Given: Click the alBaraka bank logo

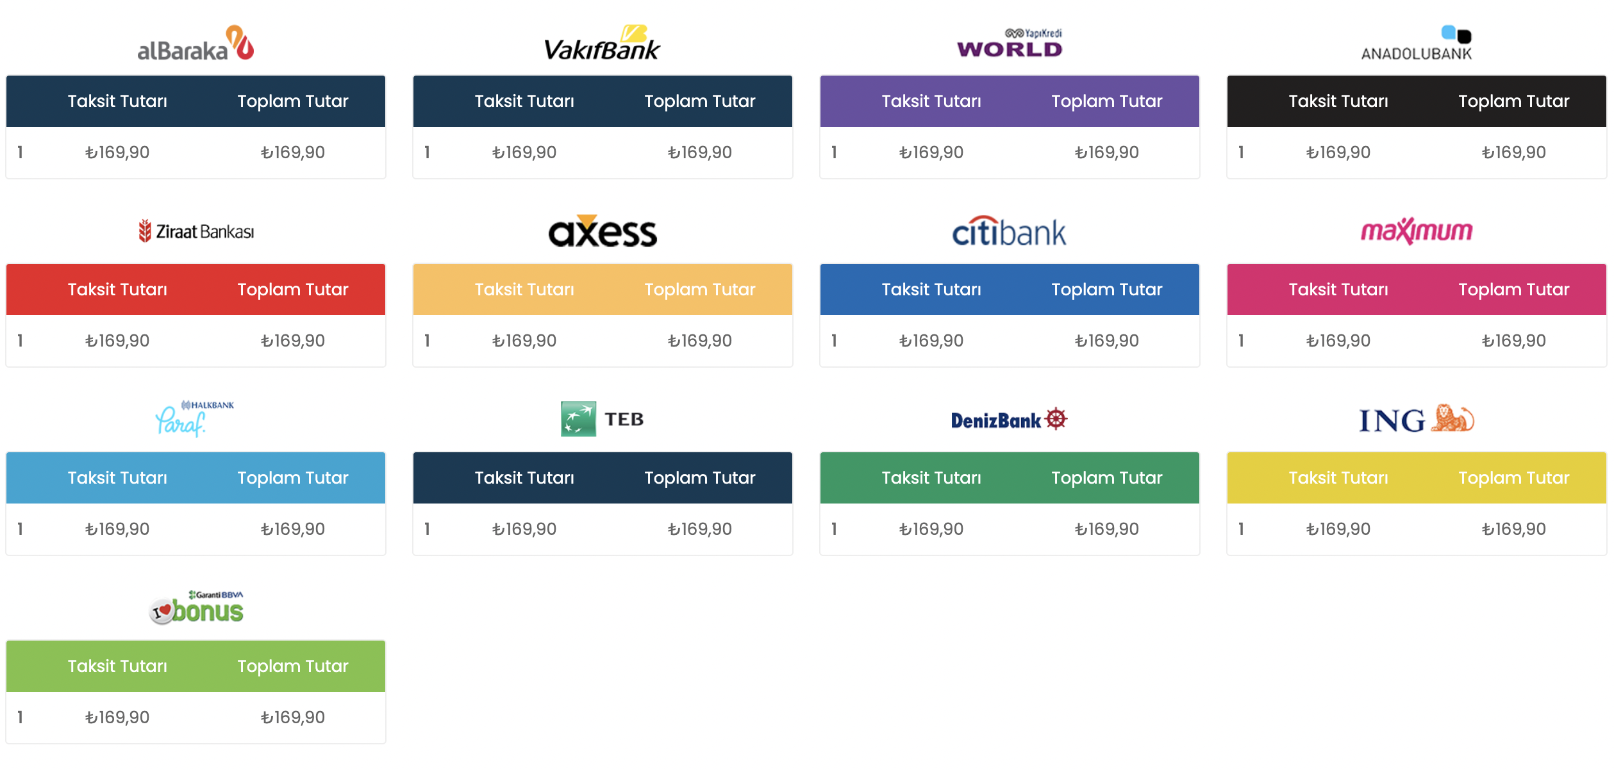Looking at the screenshot, I should [x=196, y=44].
